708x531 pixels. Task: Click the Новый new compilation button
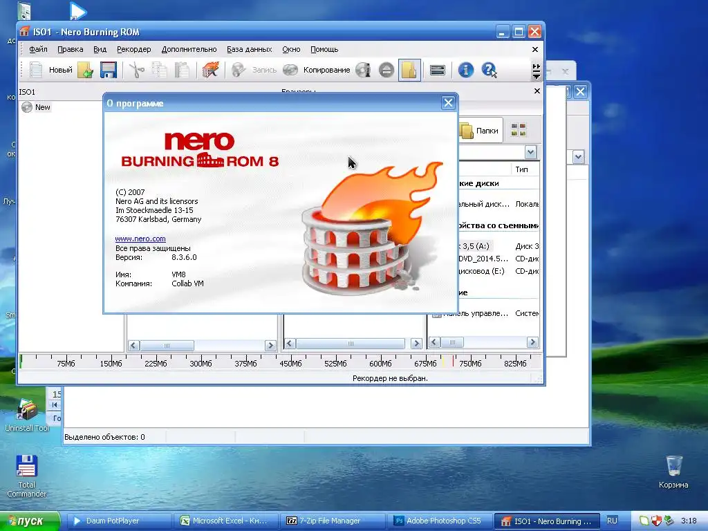[50, 70]
